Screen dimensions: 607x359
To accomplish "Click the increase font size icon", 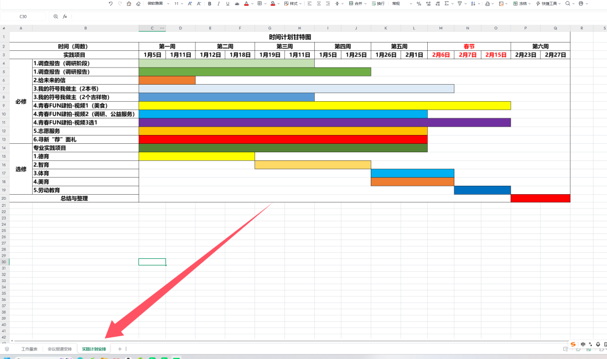I will click(190, 4).
